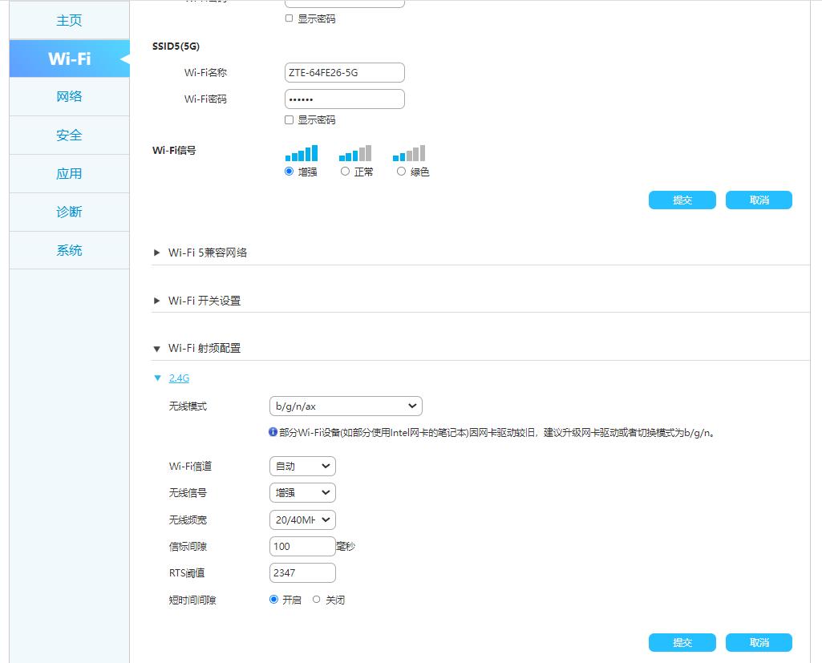Select the Wi-Fi section in the sidebar
The height and width of the screenshot is (663, 822).
[68, 58]
